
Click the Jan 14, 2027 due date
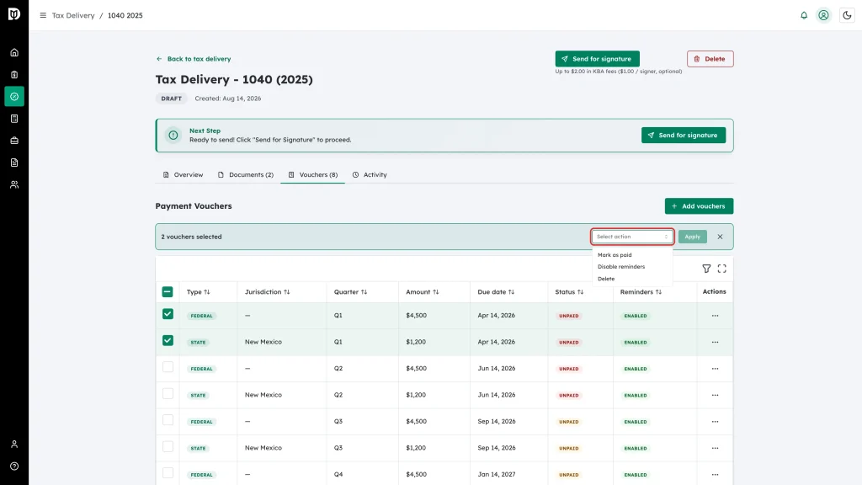[496, 475]
